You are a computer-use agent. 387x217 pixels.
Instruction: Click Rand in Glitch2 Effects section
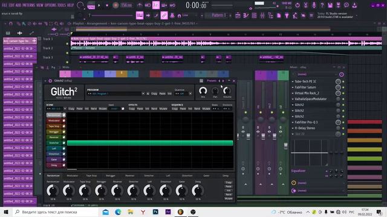(x=154, y=108)
